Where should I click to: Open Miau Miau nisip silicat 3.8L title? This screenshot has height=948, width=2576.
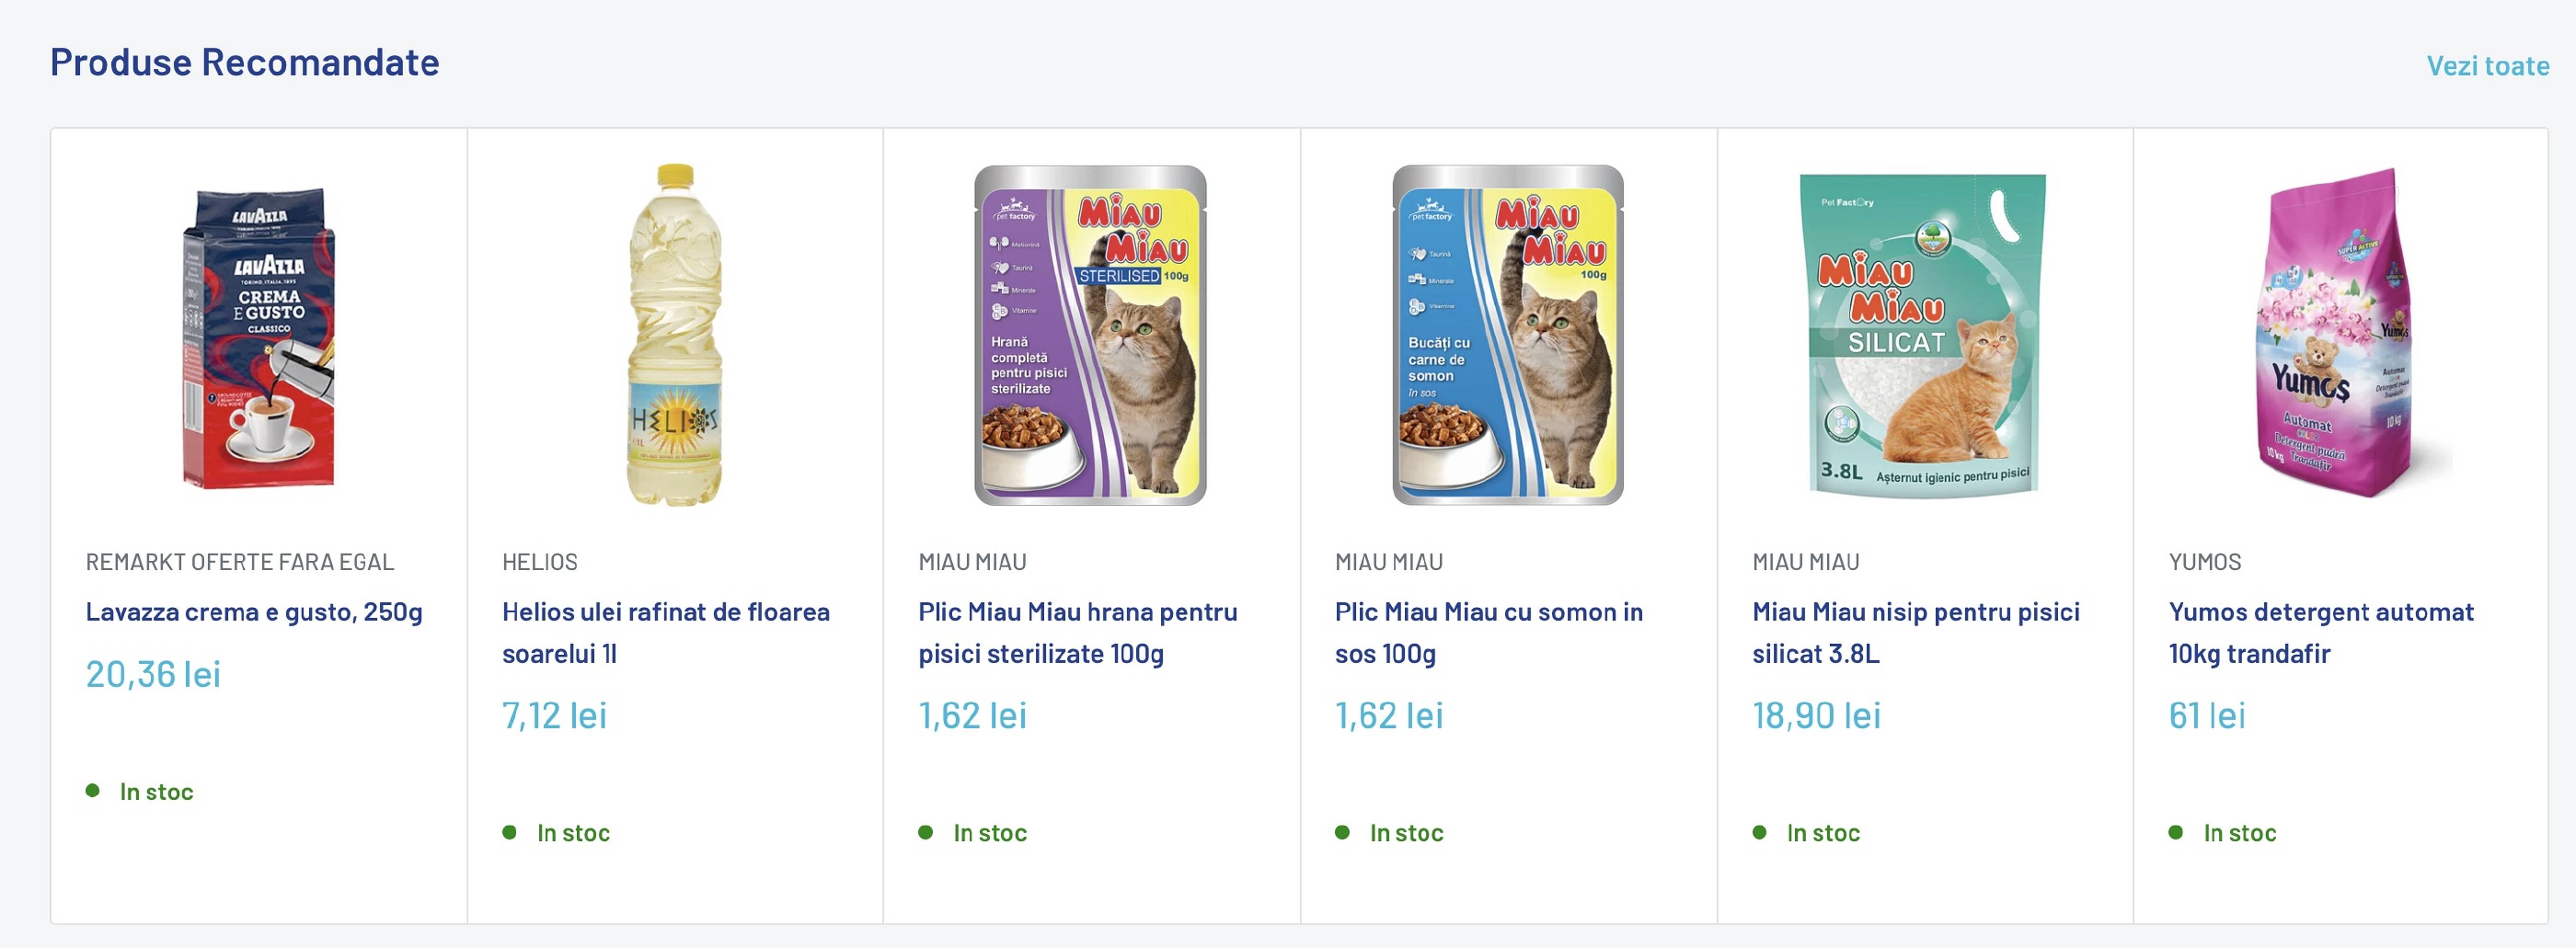[x=1915, y=632]
